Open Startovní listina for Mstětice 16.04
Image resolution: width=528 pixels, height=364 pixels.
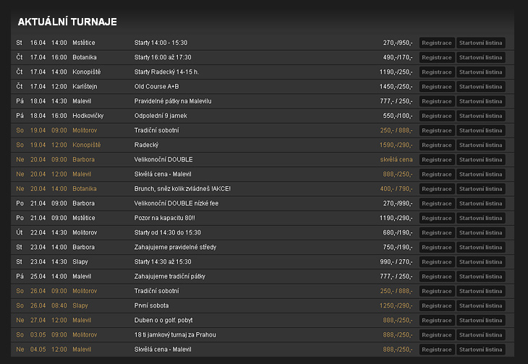click(x=480, y=43)
